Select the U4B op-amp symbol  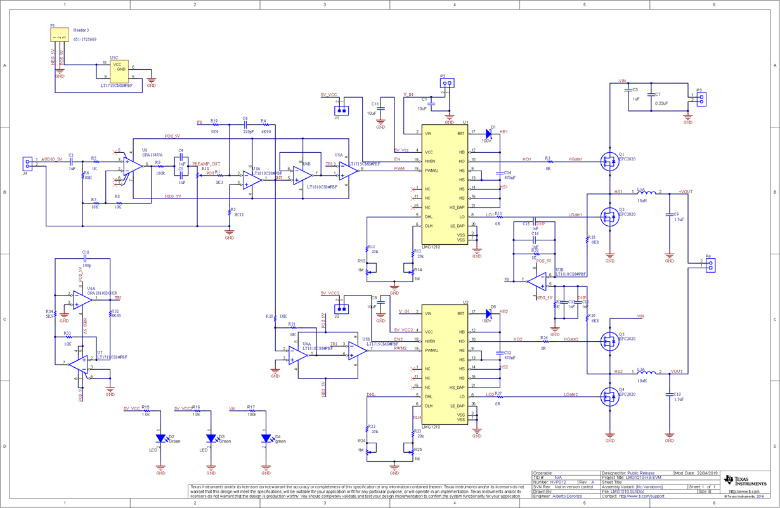coord(303,175)
